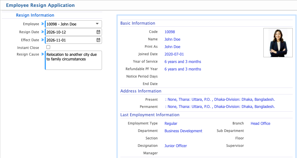Click the Last Employment Information heading
297x158 pixels.
point(150,115)
